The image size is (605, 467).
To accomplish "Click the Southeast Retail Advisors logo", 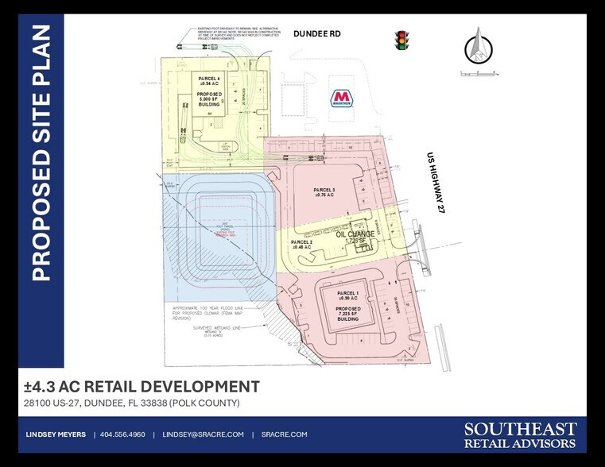I will pos(520,435).
